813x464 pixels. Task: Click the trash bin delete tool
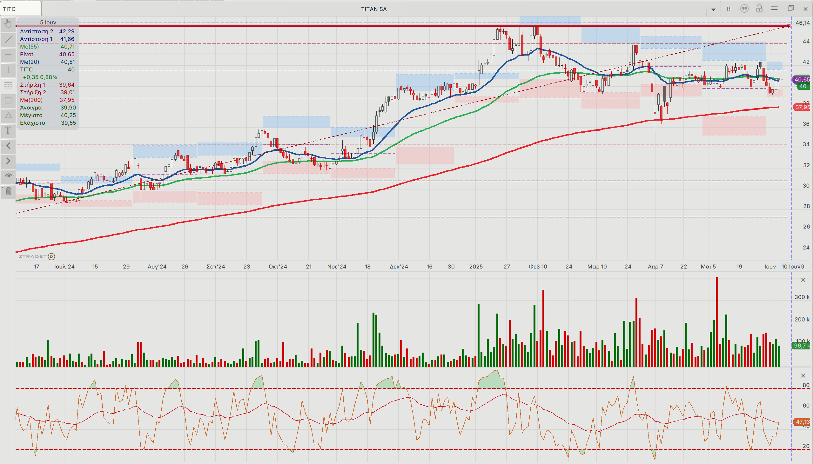(x=8, y=191)
